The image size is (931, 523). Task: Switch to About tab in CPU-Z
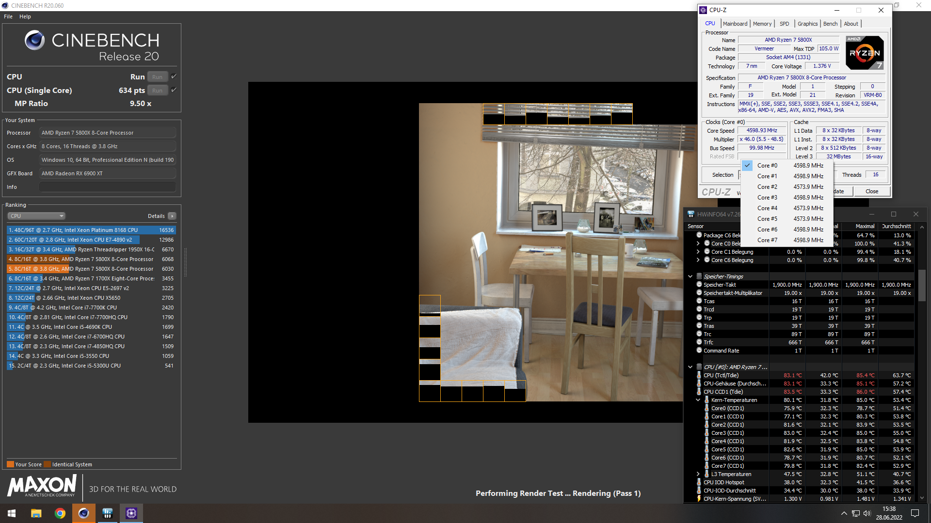(851, 24)
